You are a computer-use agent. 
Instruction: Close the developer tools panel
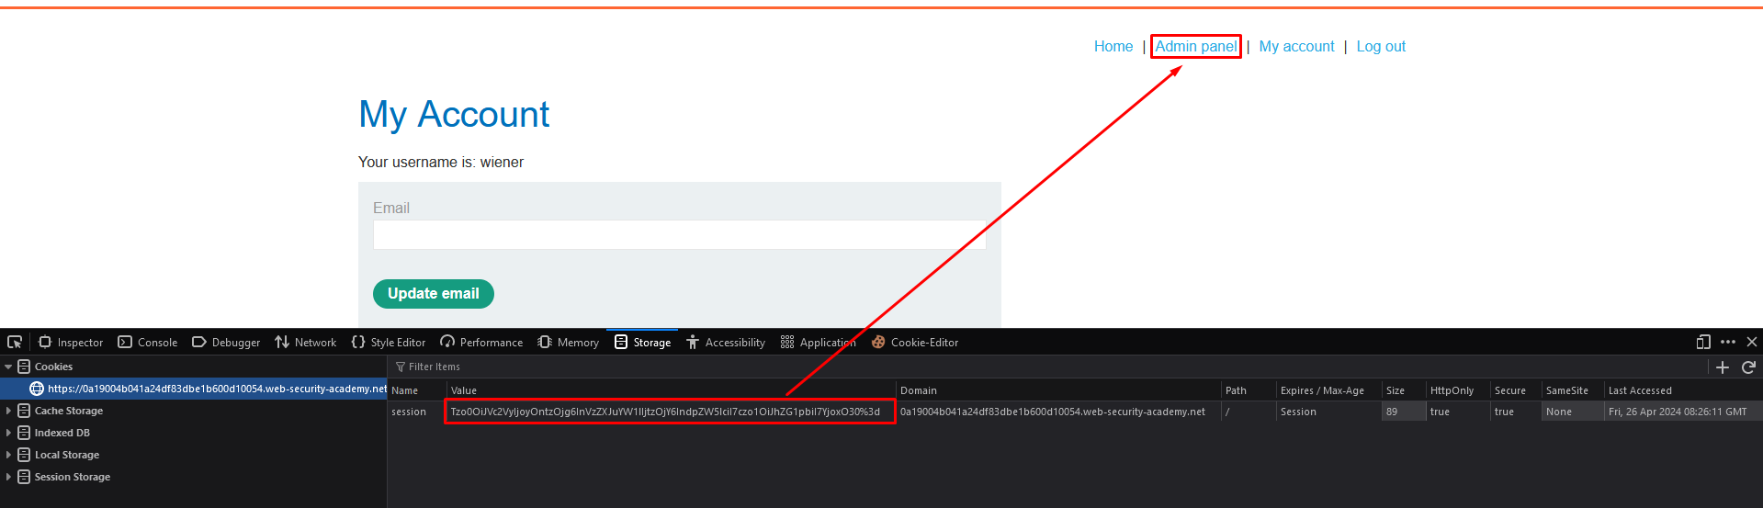(1752, 342)
